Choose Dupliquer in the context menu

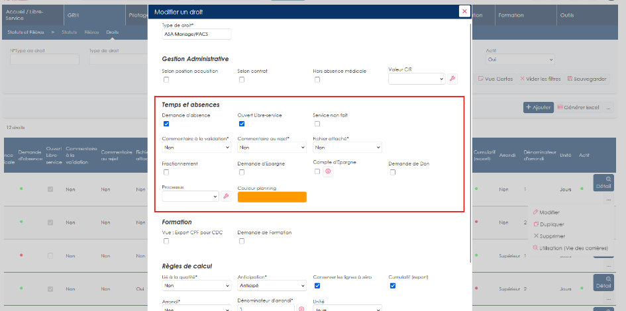(x=548, y=224)
